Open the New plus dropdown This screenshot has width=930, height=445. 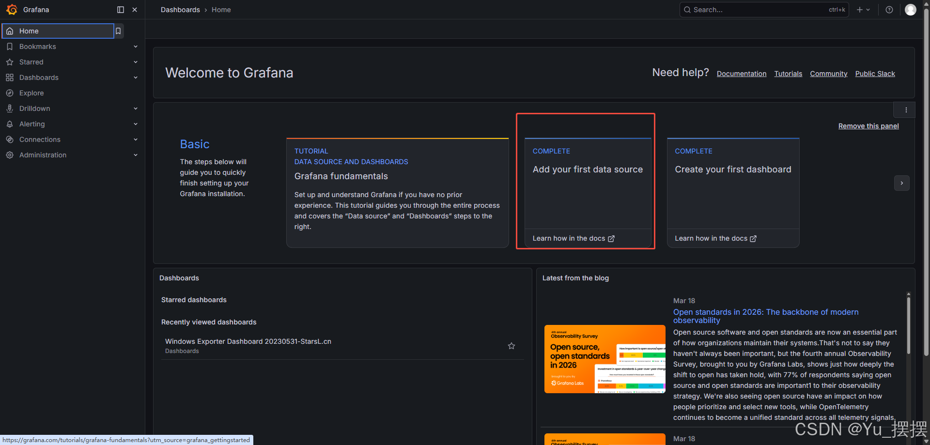pos(863,10)
